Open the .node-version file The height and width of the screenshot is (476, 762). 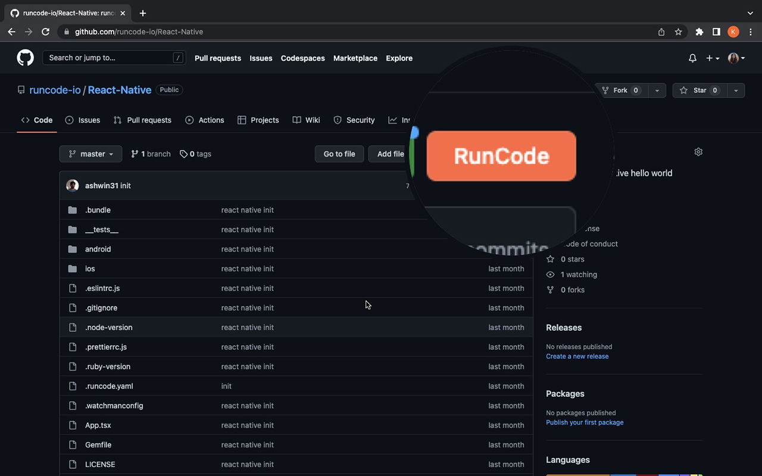109,328
